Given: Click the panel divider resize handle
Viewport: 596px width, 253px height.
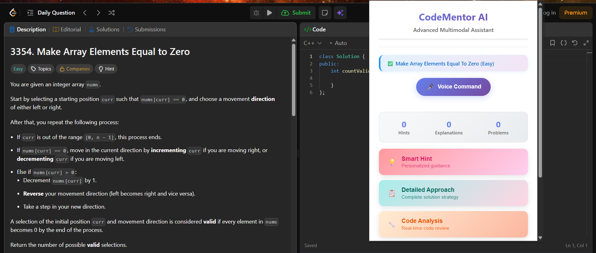Looking at the screenshot, I should (x=298, y=153).
